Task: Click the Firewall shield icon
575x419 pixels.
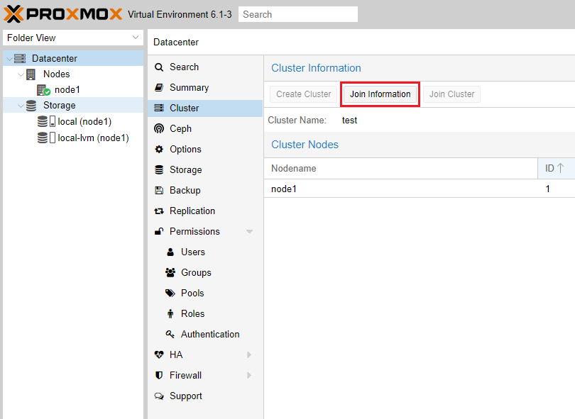Action: click(159, 376)
